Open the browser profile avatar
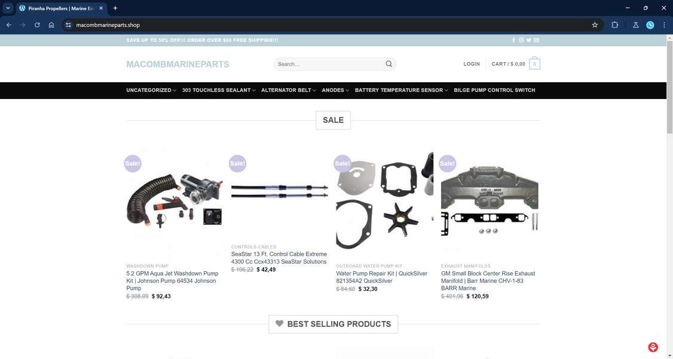Screen dimensions: 673x359 pos(650,25)
